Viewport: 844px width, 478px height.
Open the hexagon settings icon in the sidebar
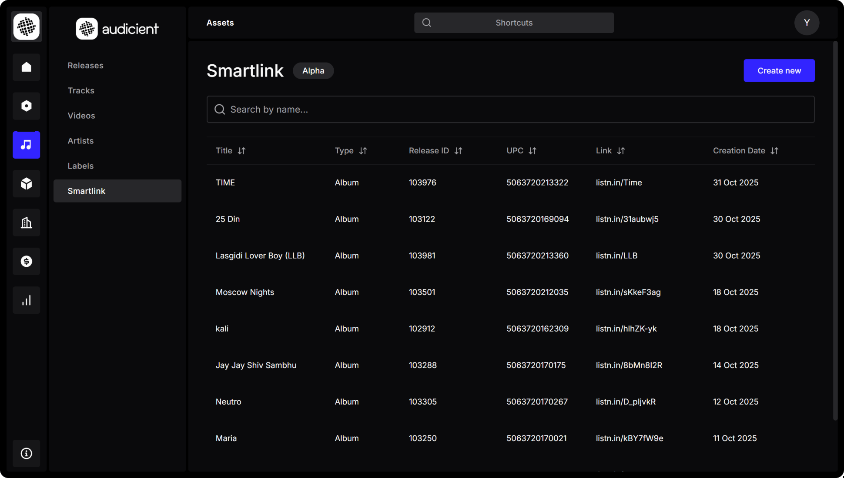(26, 106)
